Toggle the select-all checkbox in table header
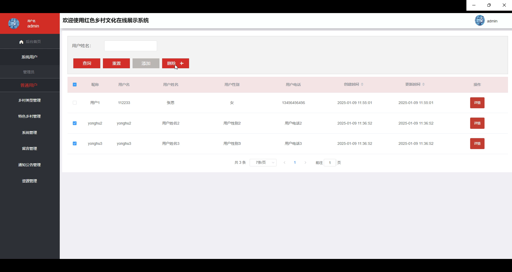 click(x=75, y=85)
